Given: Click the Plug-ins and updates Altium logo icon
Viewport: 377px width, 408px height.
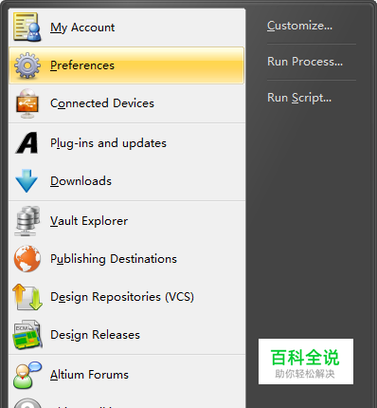Looking at the screenshot, I should point(27,143).
